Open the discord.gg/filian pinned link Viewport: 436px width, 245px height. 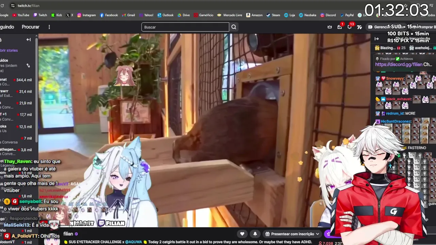coord(399,64)
